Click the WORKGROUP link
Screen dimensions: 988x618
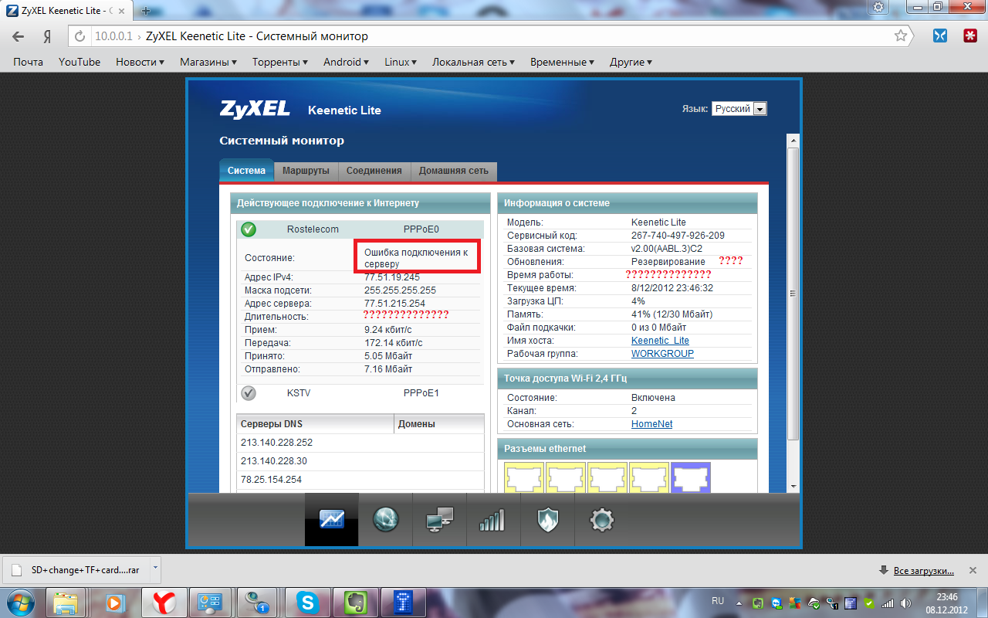[662, 354]
